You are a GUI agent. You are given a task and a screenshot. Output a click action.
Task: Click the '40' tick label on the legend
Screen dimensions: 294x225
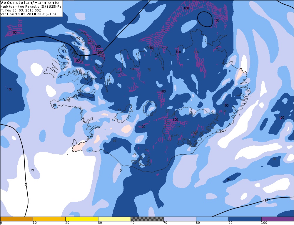133,223
